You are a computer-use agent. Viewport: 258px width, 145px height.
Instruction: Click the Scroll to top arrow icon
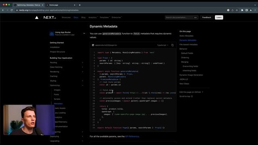tap(192, 96)
